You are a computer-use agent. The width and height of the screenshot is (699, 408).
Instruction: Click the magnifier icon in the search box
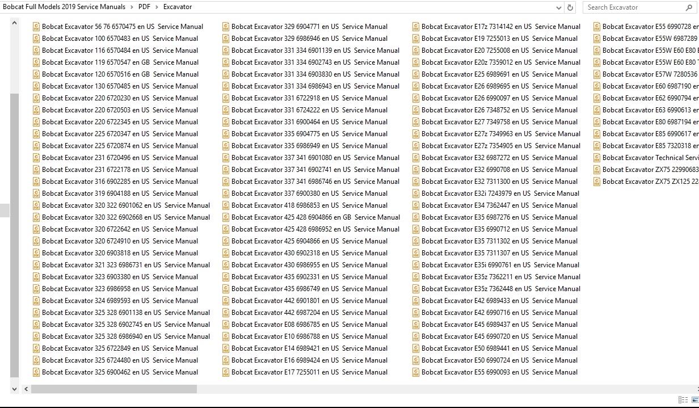point(689,7)
